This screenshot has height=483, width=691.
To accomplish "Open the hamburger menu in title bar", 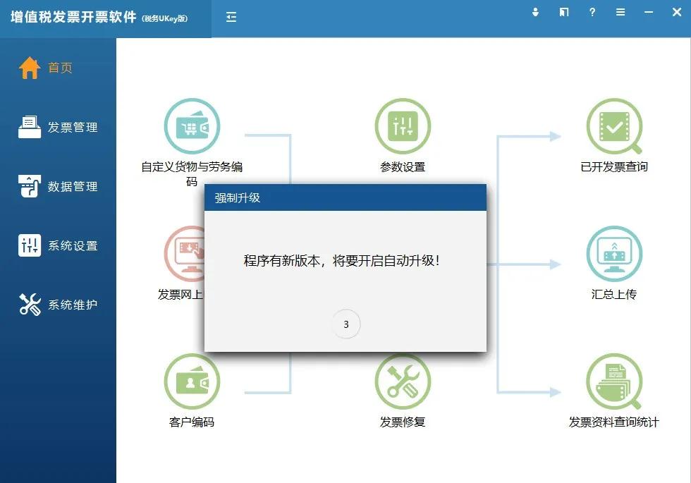I will point(620,12).
